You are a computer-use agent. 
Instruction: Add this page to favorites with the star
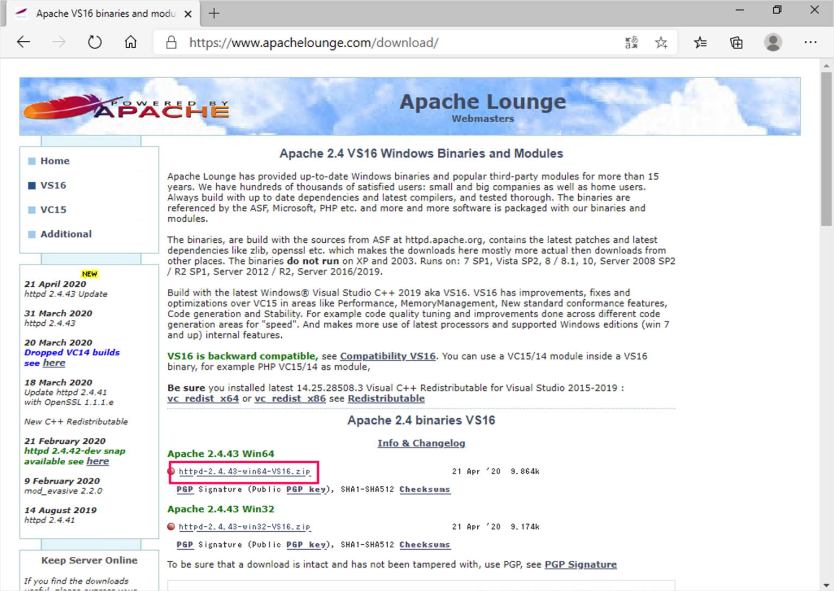coord(661,42)
